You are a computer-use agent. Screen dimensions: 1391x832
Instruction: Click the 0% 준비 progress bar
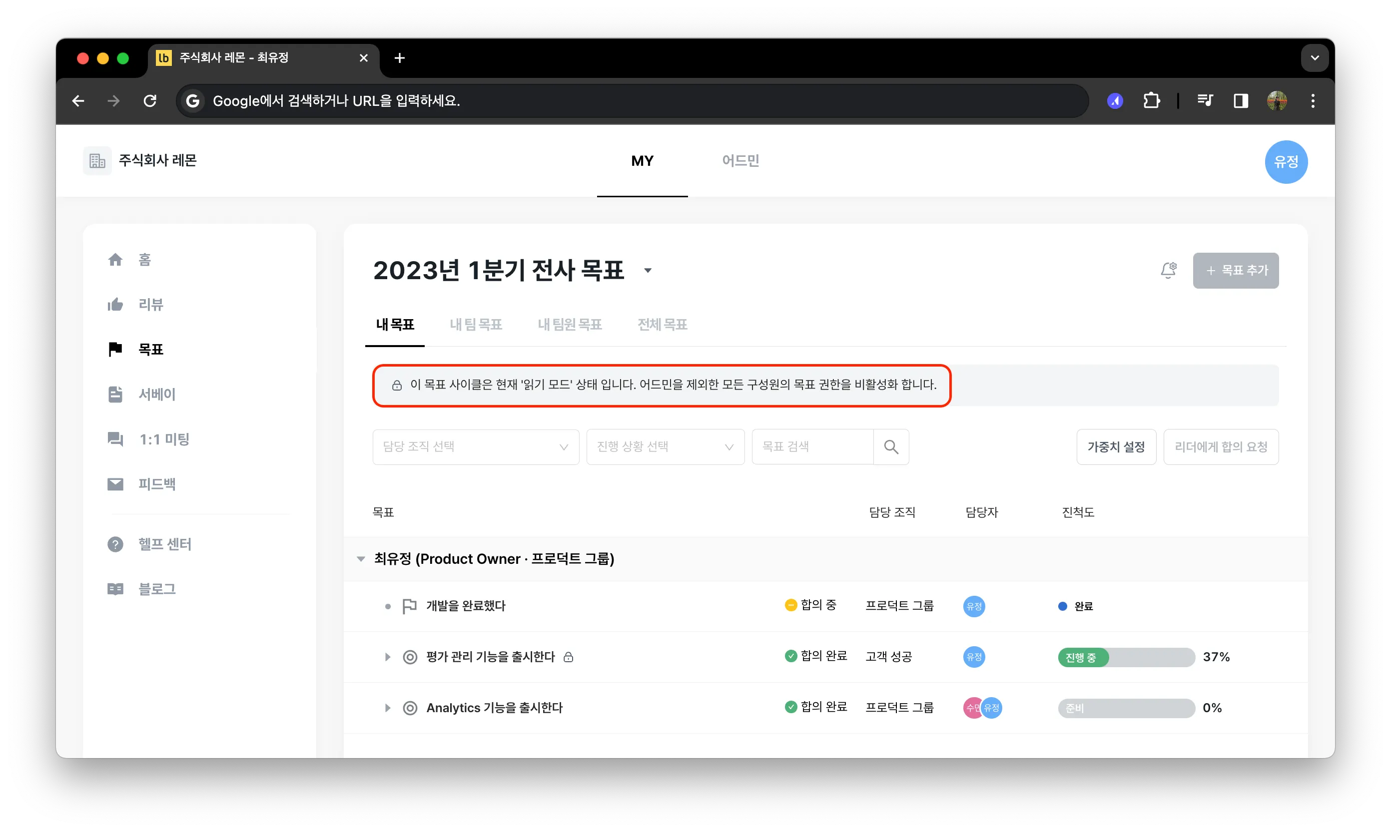[1126, 708]
